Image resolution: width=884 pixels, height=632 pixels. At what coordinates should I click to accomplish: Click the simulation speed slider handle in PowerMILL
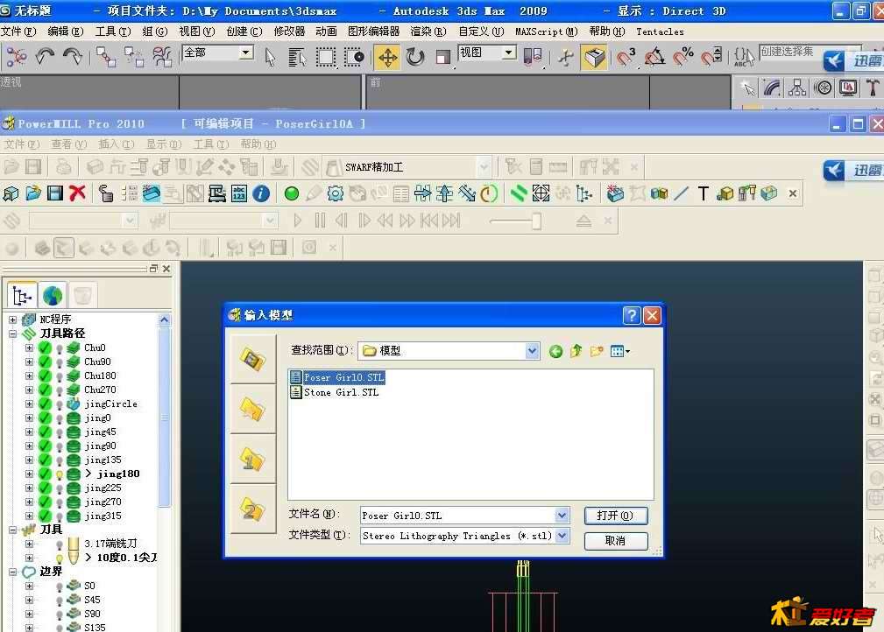536,221
